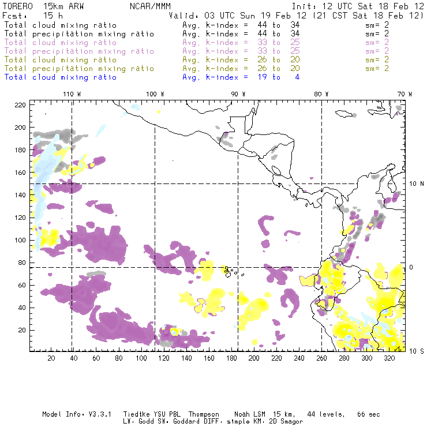Click purple 'Avg. k-index = 33 to 25' on cloud row
This screenshot has height=427, width=427.
[241, 43]
